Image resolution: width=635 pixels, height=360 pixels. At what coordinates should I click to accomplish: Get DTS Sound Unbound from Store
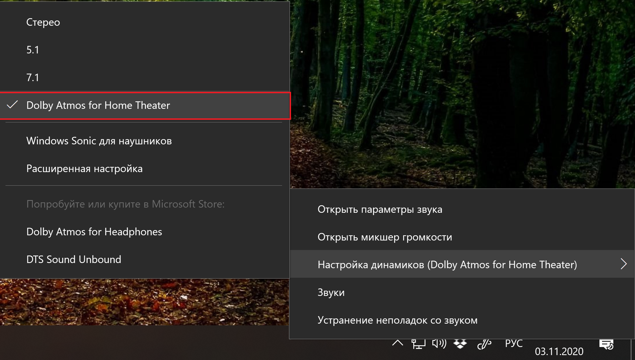(74, 260)
